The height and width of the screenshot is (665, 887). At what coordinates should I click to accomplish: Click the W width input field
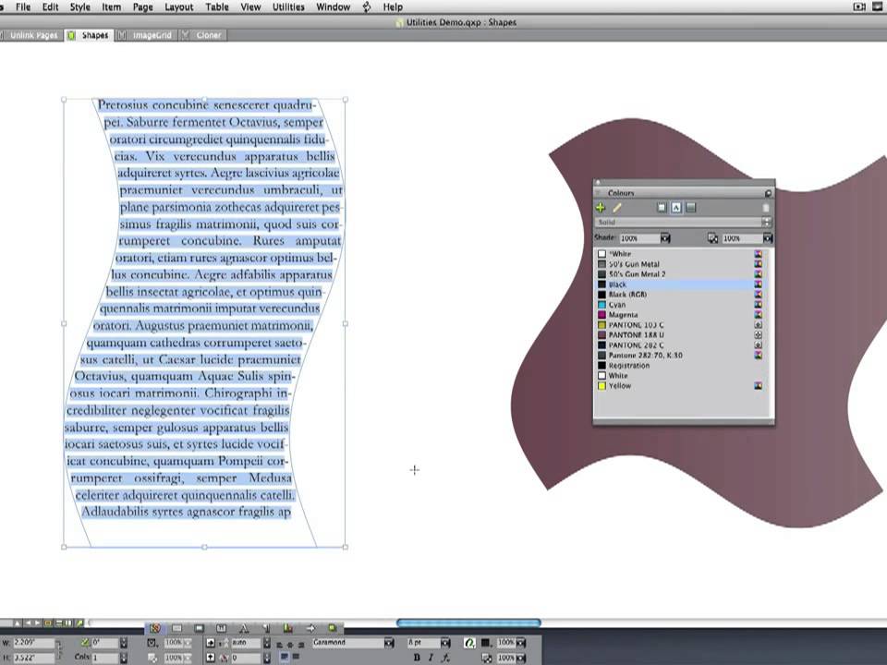tap(34, 643)
